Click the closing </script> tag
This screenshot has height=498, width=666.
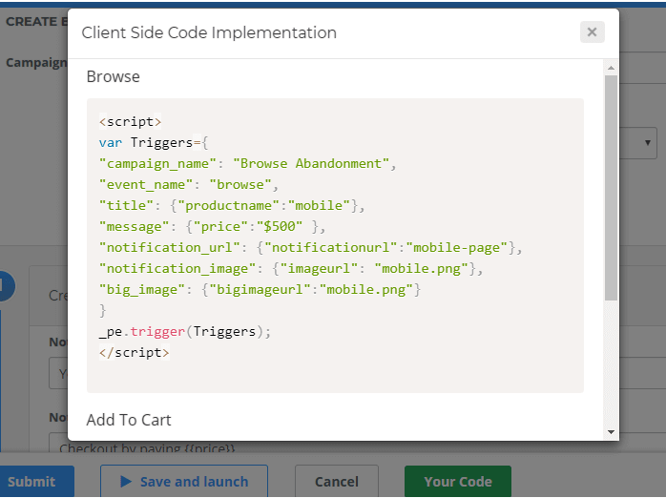[x=134, y=353]
